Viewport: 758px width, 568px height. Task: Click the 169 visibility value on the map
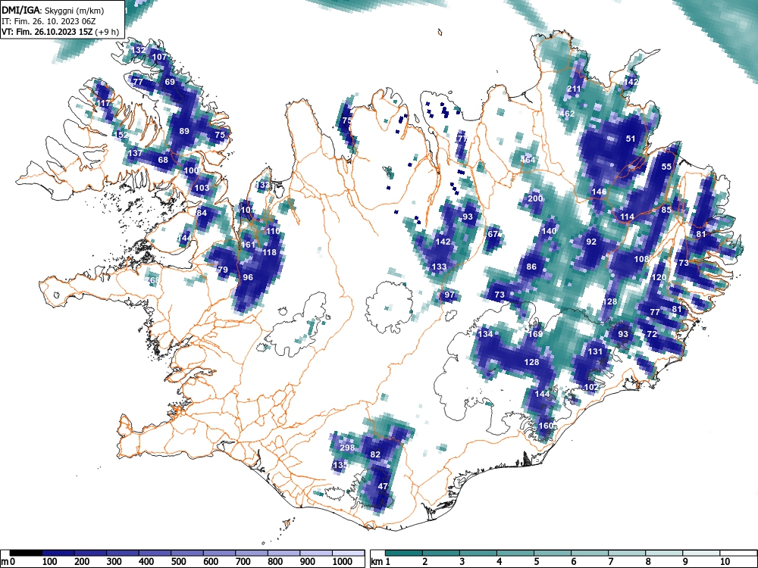click(x=535, y=333)
